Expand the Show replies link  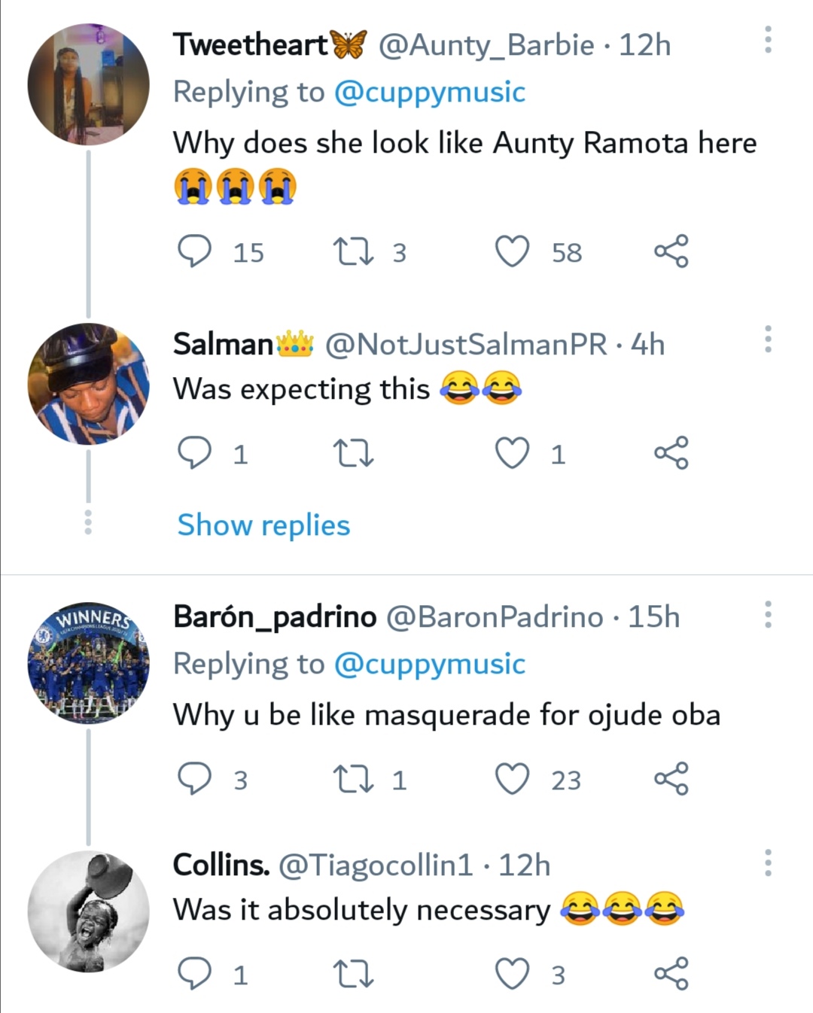pyautogui.click(x=263, y=525)
